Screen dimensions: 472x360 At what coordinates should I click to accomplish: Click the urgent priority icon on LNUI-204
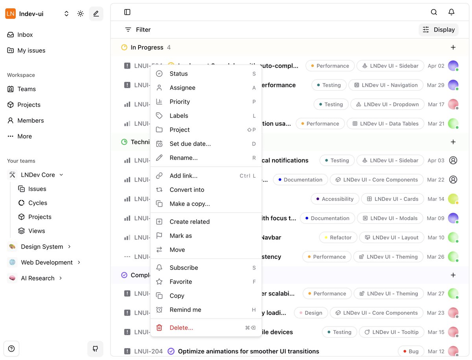pos(127,351)
